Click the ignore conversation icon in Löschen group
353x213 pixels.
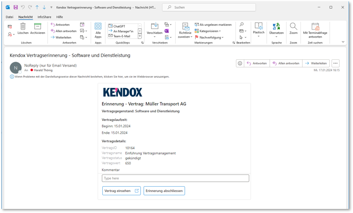pyautogui.click(x=10, y=27)
